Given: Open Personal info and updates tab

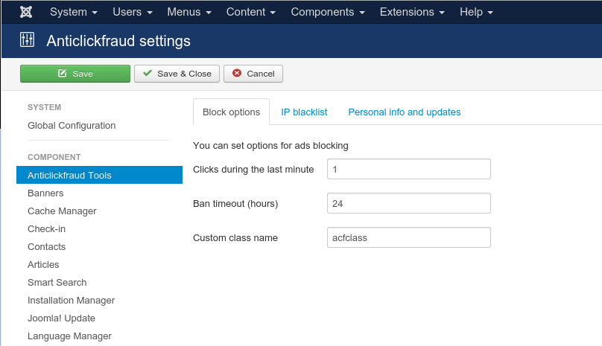Looking at the screenshot, I should tap(404, 112).
